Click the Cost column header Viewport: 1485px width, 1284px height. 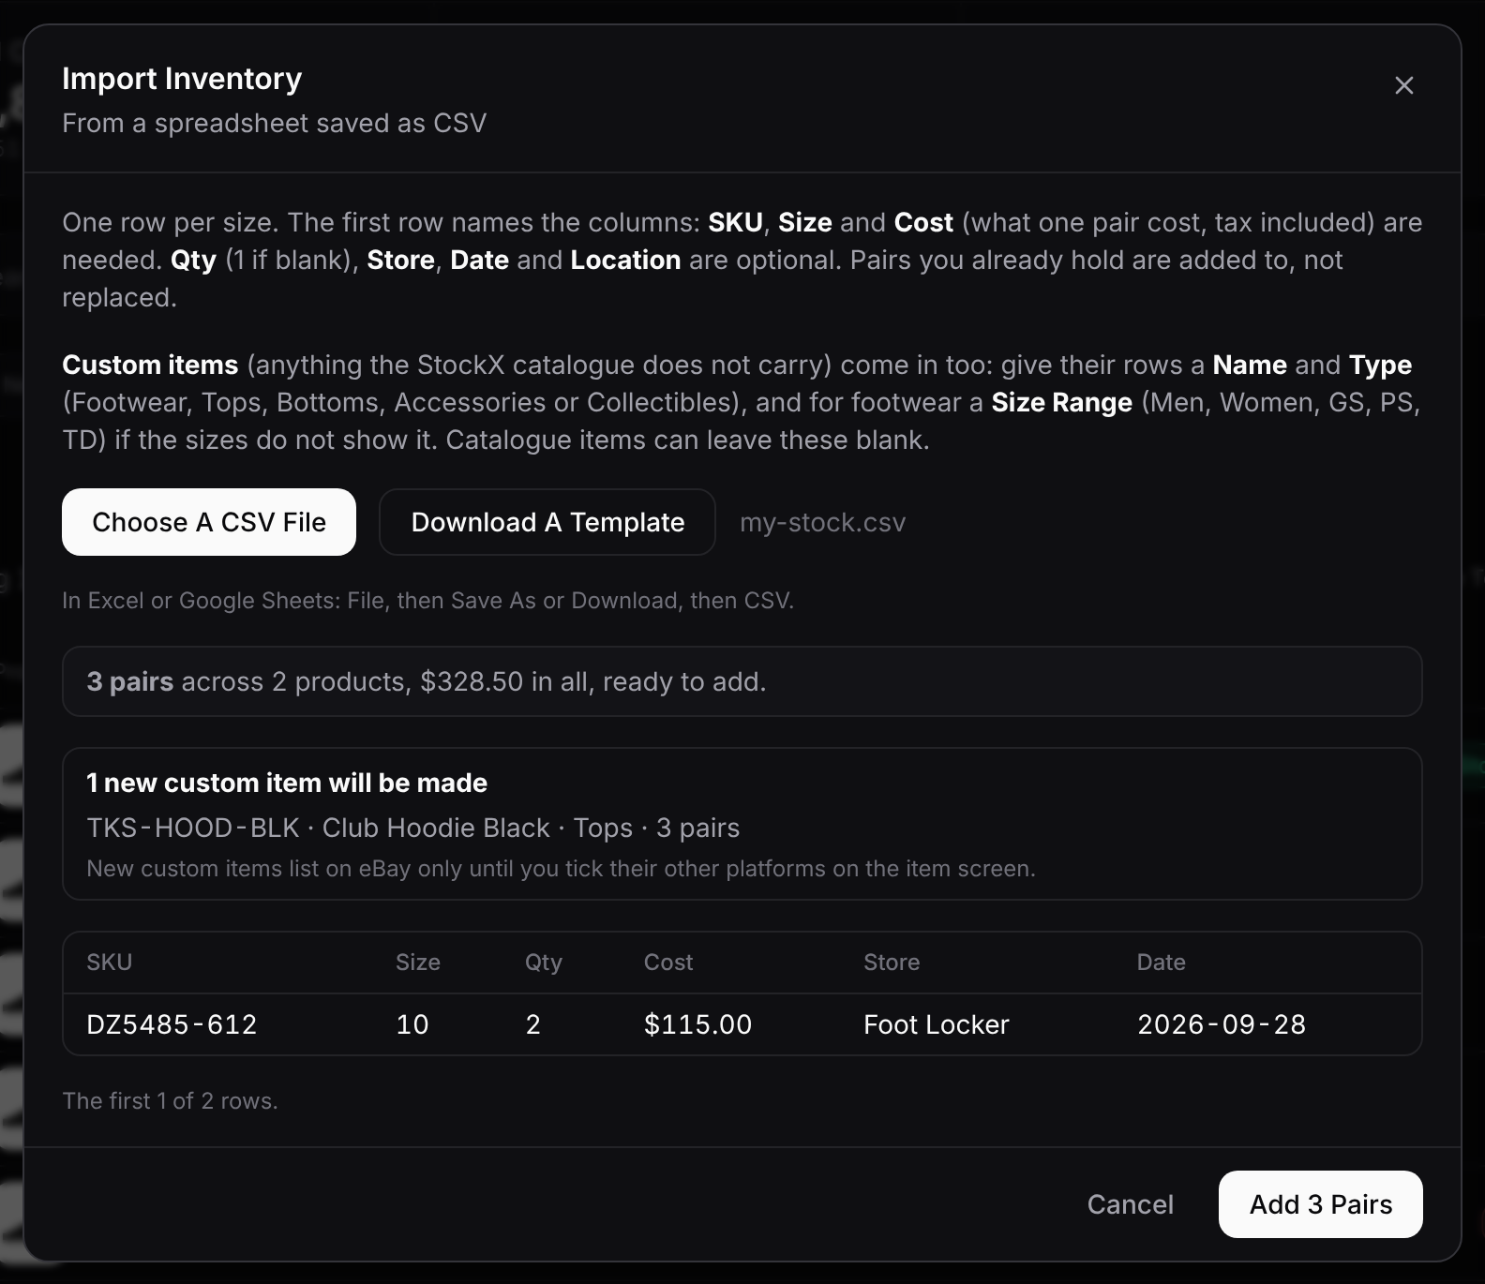(668, 963)
